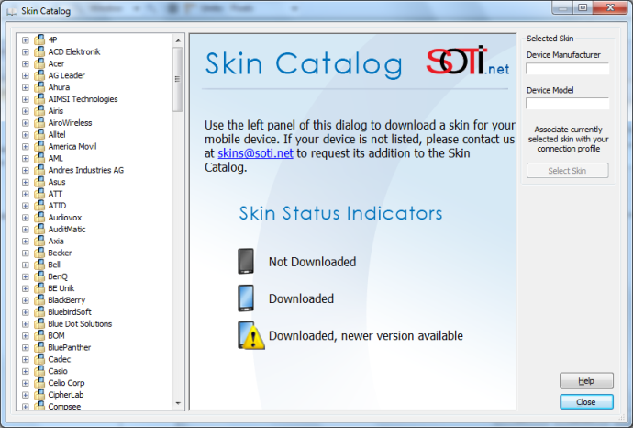
Task: Select Compsee in the tree
Action: pos(64,406)
